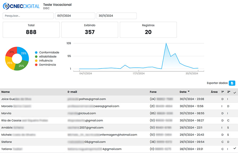Click the Exibindo 357 summary card

tap(90, 30)
